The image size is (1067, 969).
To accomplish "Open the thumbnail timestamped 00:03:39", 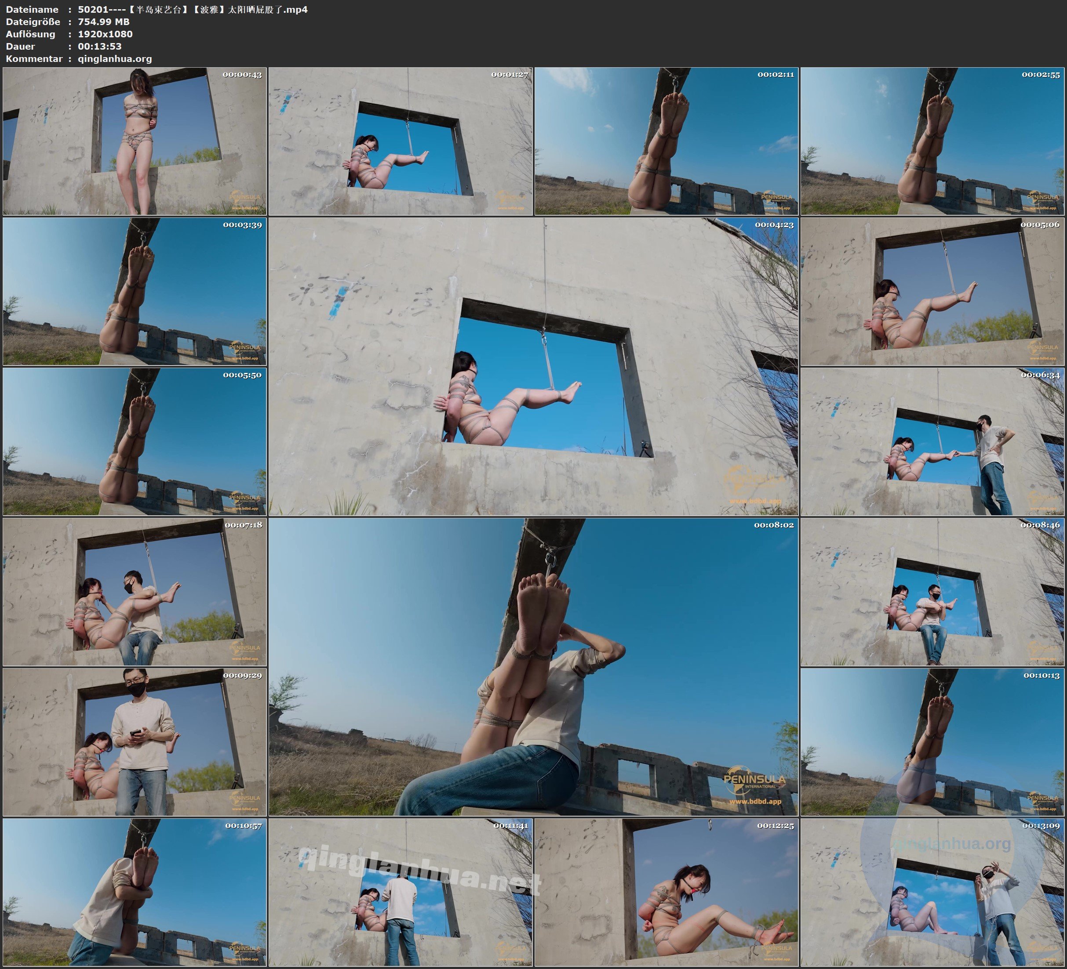I will [x=135, y=291].
